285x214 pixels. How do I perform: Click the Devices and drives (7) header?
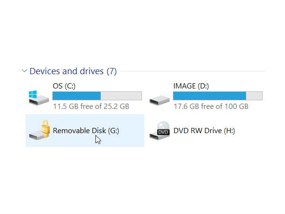coord(73,71)
